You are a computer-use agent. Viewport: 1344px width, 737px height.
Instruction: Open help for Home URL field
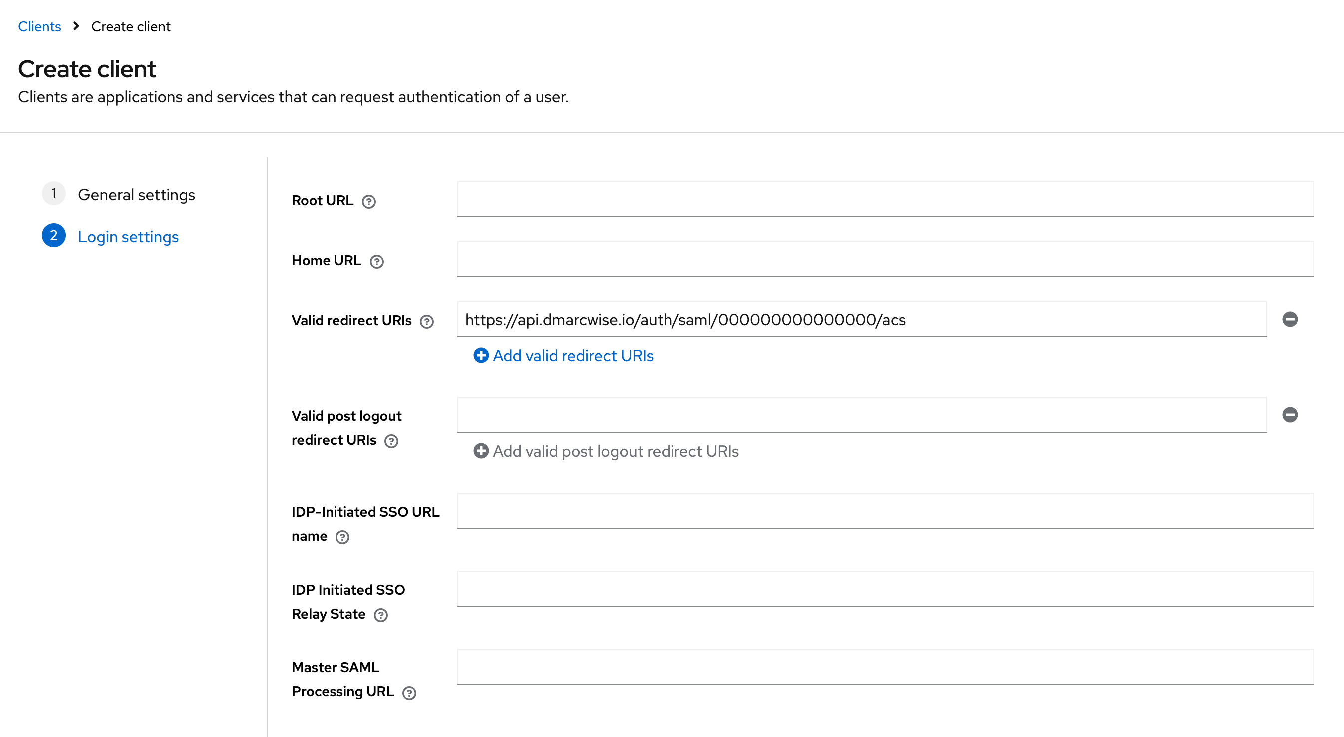coord(377,262)
